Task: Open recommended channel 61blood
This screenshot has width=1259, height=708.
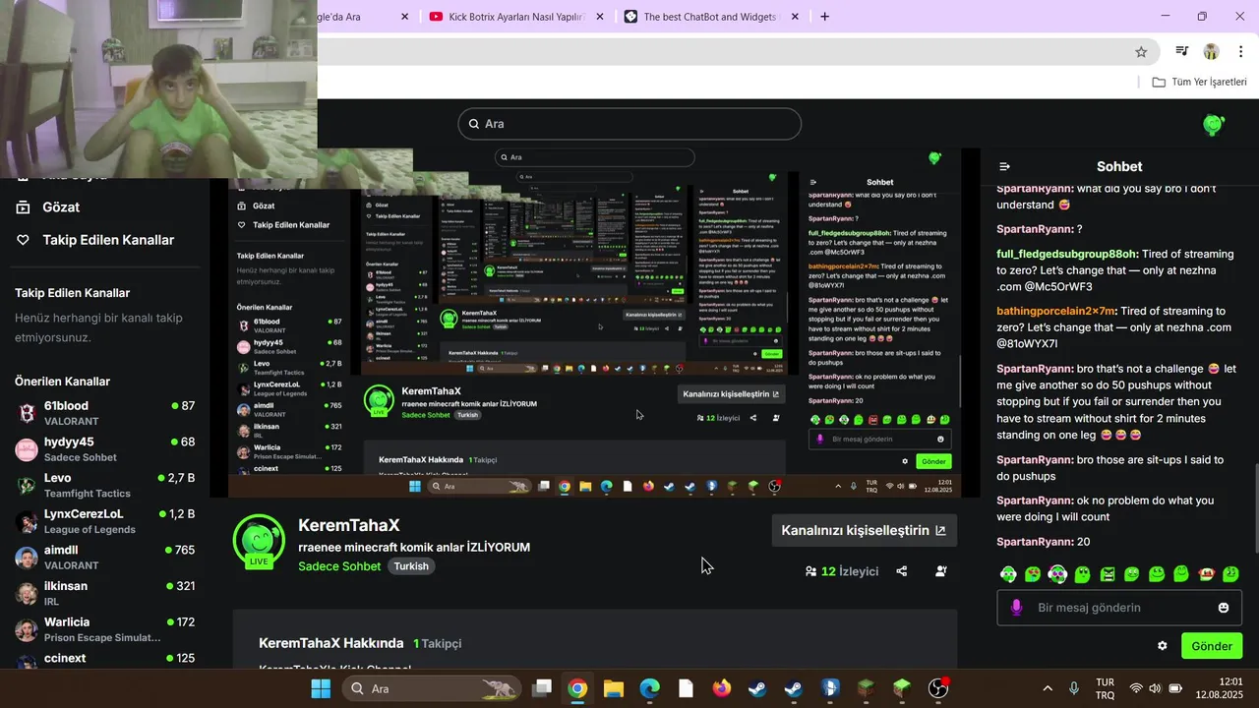Action: click(105, 413)
